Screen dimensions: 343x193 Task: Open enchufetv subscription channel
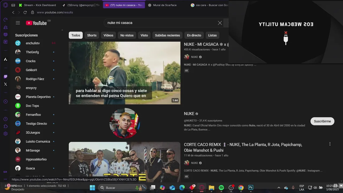(33, 43)
